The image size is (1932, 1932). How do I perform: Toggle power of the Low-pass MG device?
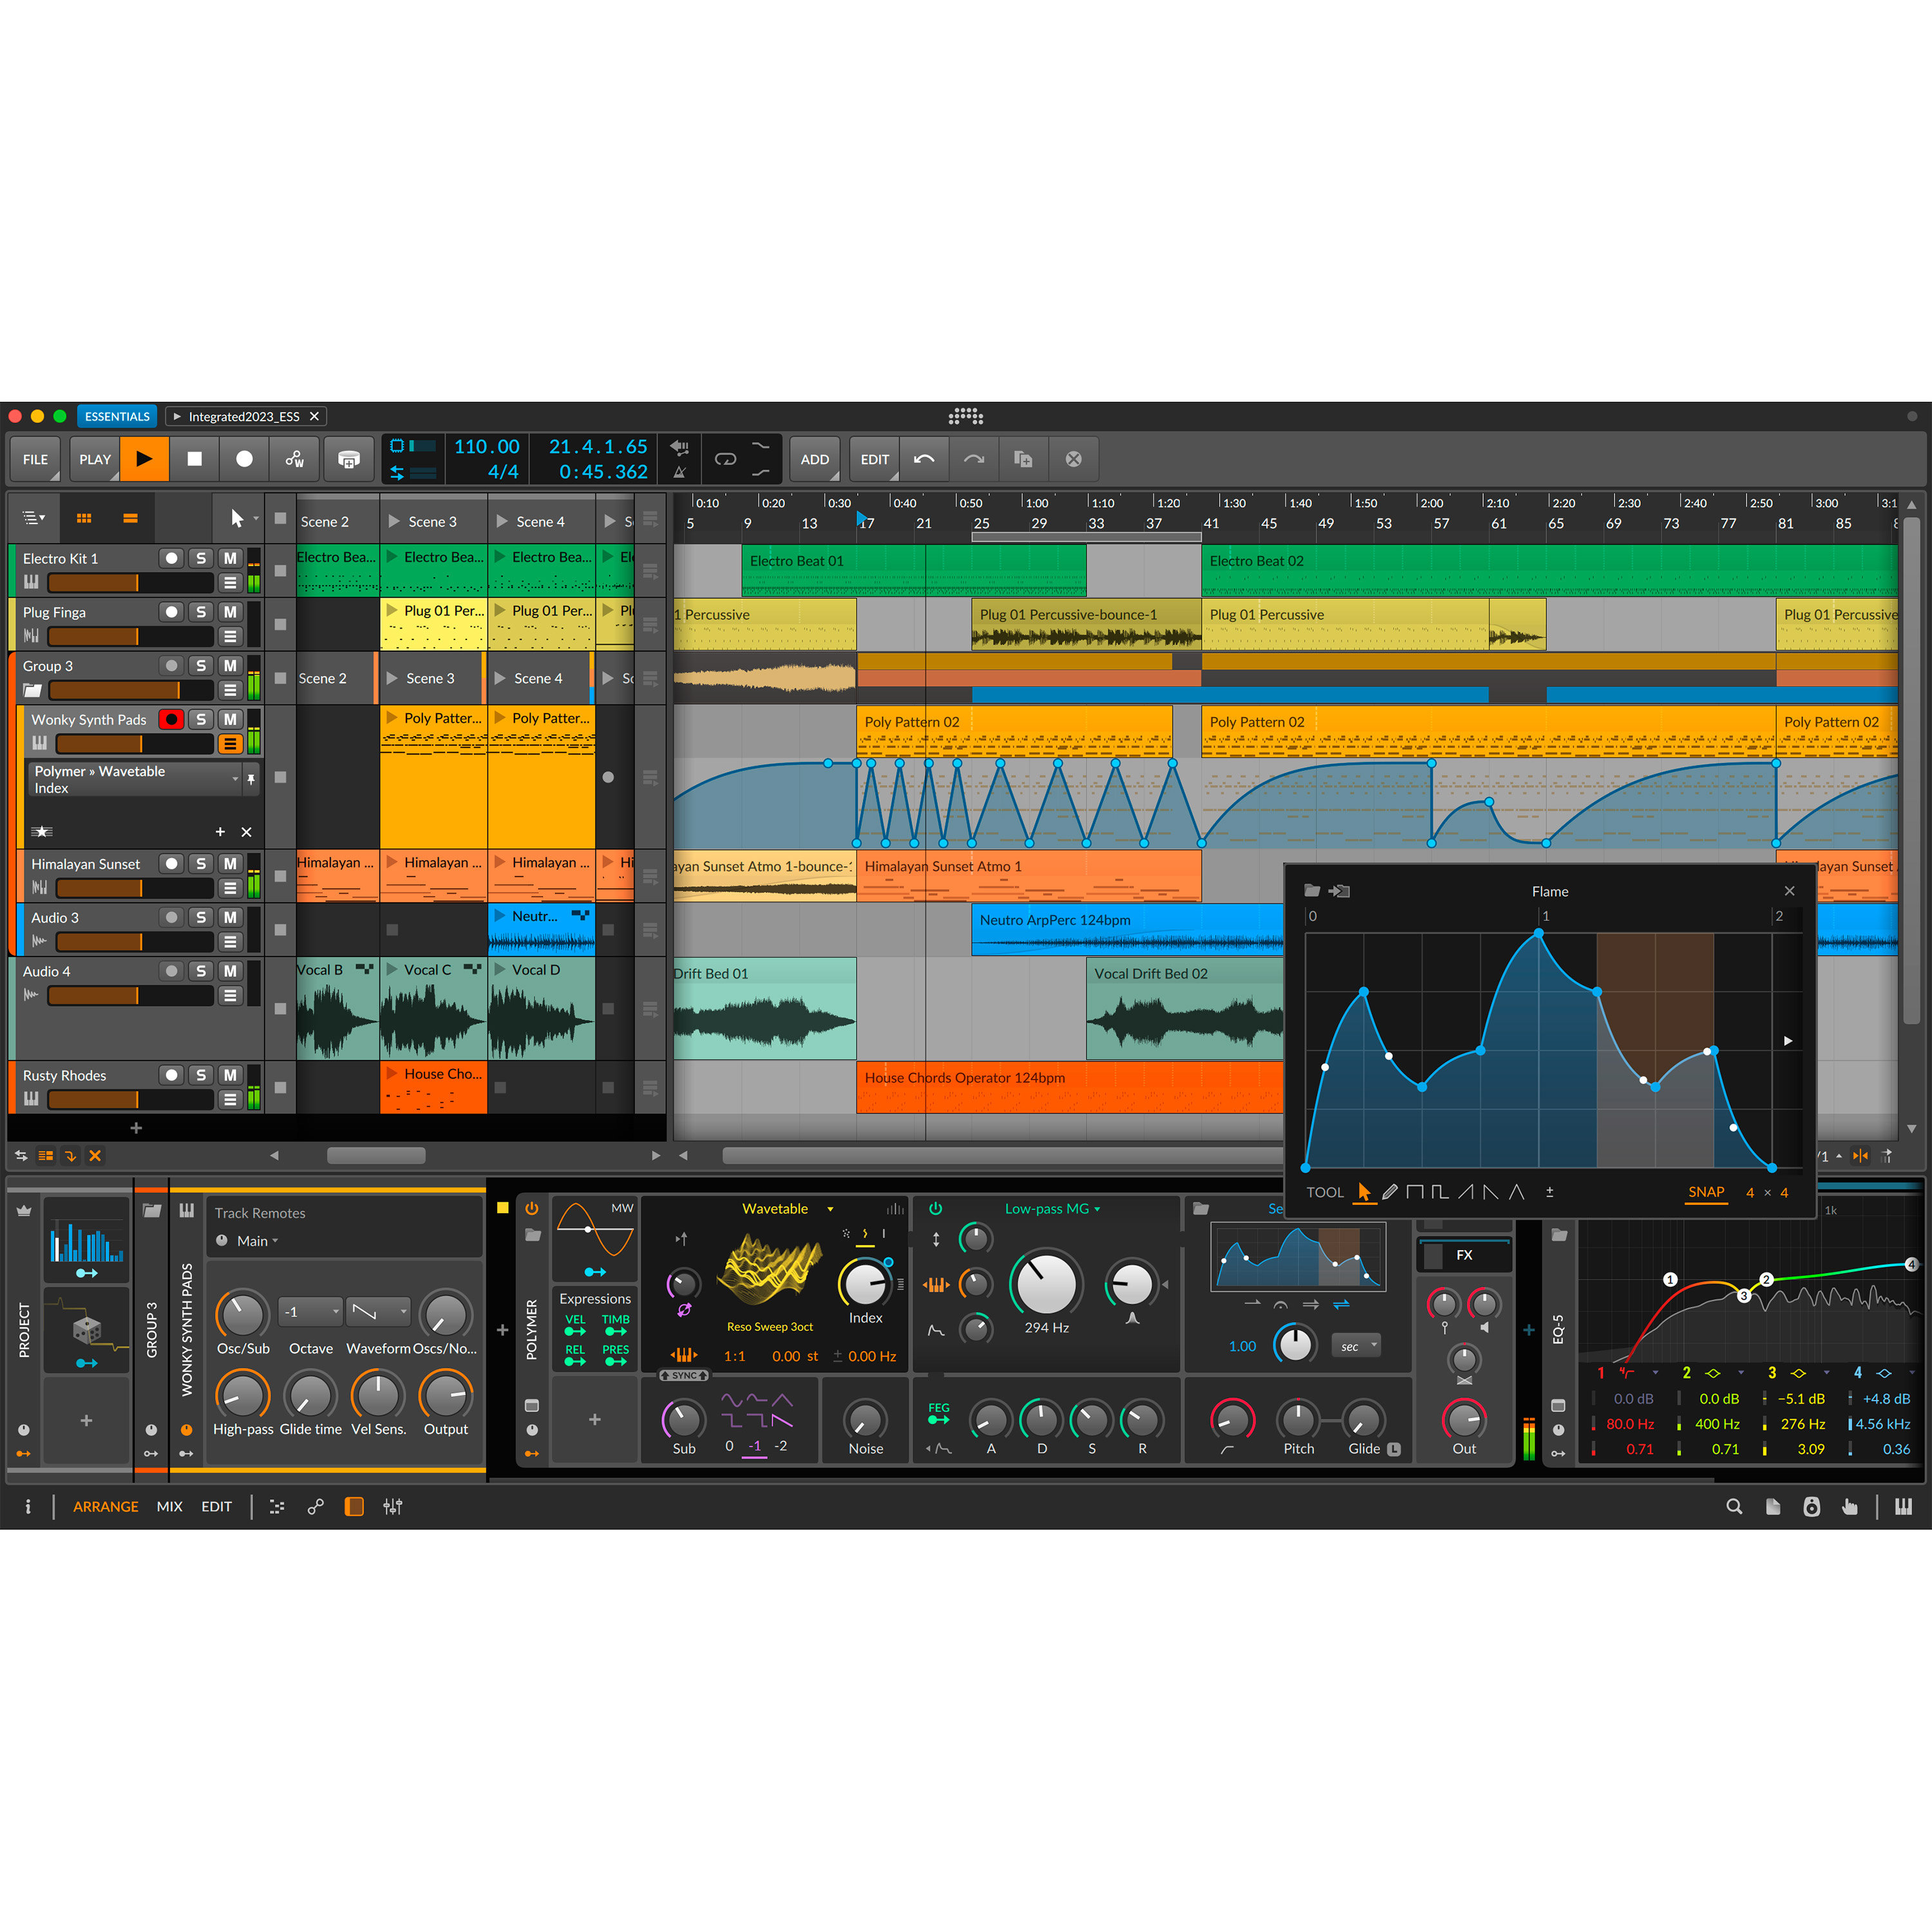click(x=935, y=1208)
